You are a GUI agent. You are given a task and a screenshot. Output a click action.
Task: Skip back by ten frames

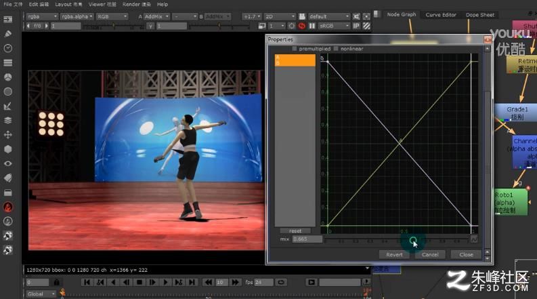(x=208, y=282)
